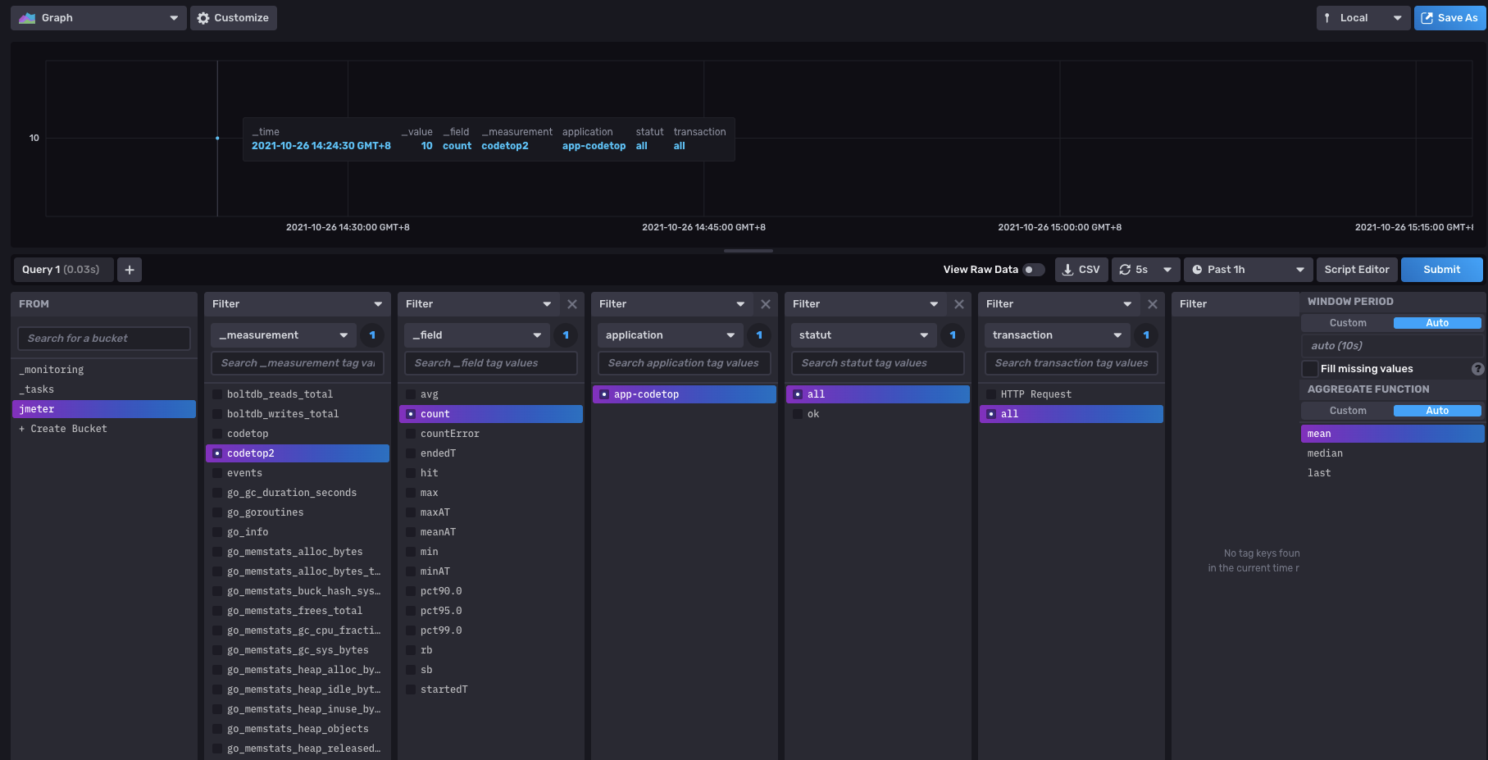Select the _tasks bucket
The height and width of the screenshot is (760, 1488).
[x=104, y=389]
